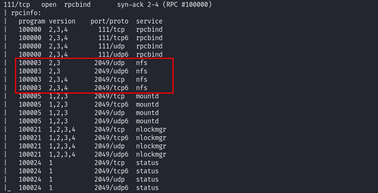Image resolution: width=378 pixels, height=193 pixels.
Task: Click the 'version' column header
Action: coord(62,21)
